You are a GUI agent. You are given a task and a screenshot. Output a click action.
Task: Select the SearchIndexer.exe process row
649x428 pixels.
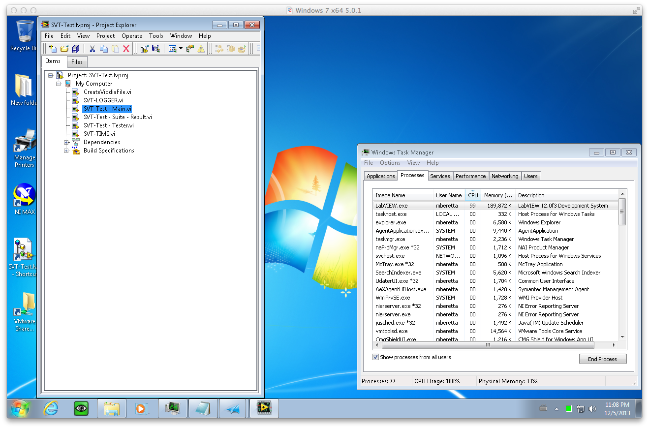495,273
